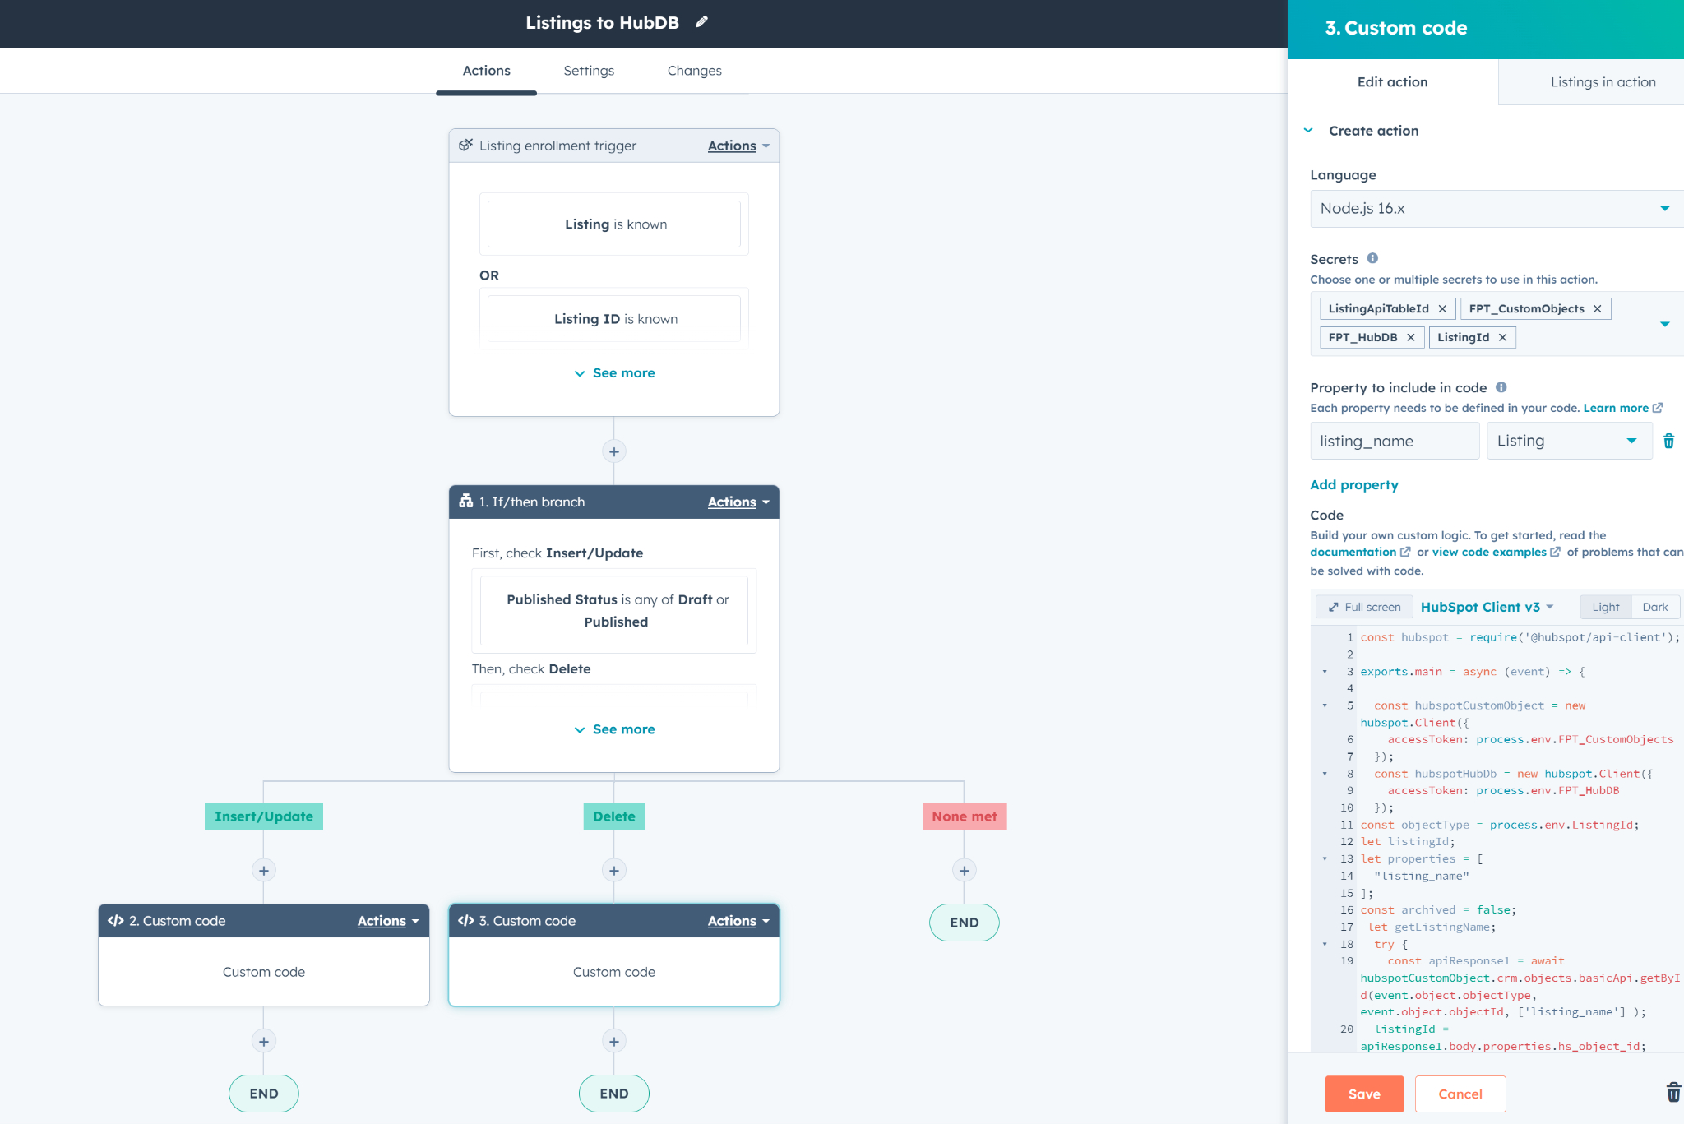This screenshot has height=1124, width=1684.
Task: Click the trash icon at the panel bottom
Action: click(x=1672, y=1093)
